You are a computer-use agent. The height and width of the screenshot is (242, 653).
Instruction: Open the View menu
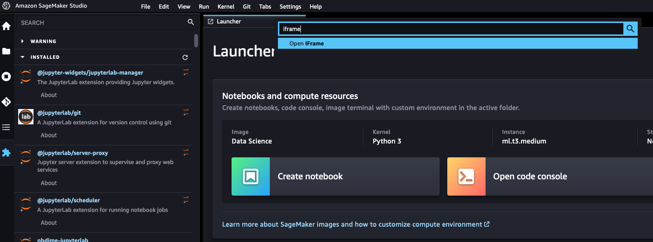184,7
